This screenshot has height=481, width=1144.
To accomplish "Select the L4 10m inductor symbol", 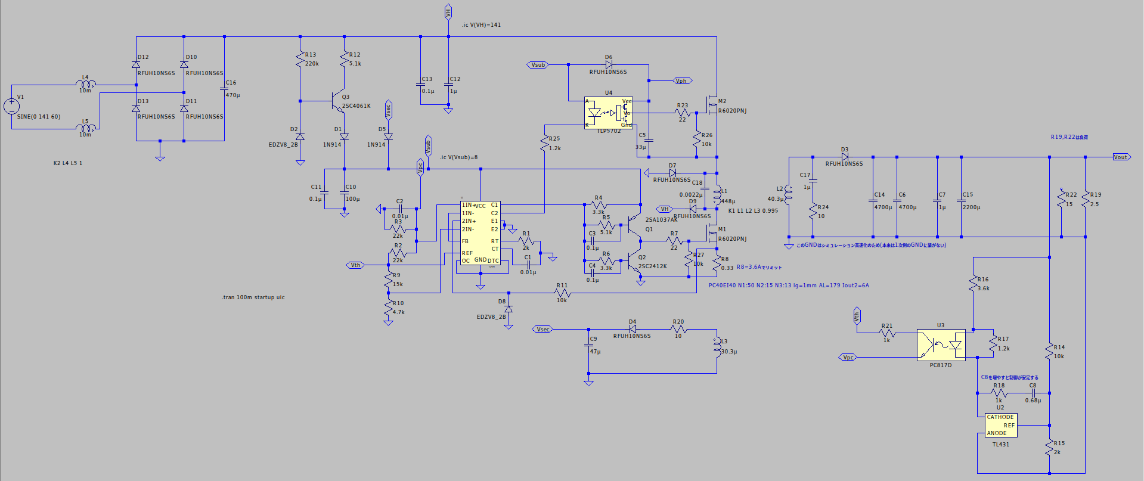I will (86, 84).
